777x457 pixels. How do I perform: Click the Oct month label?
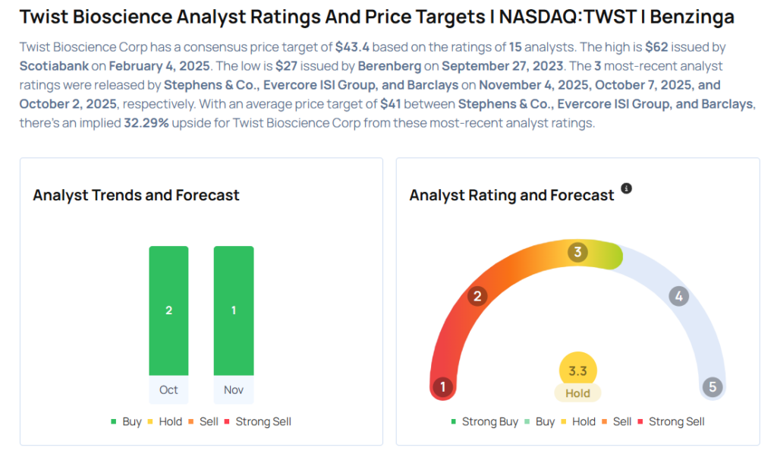pyautogui.click(x=168, y=389)
